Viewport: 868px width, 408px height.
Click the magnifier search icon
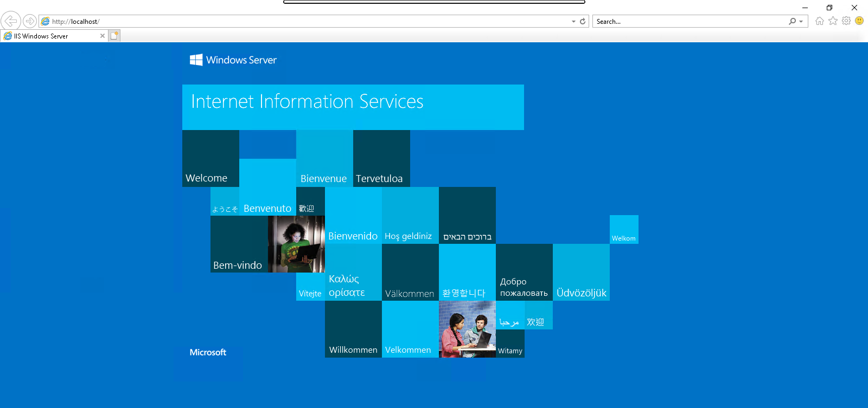click(x=792, y=21)
